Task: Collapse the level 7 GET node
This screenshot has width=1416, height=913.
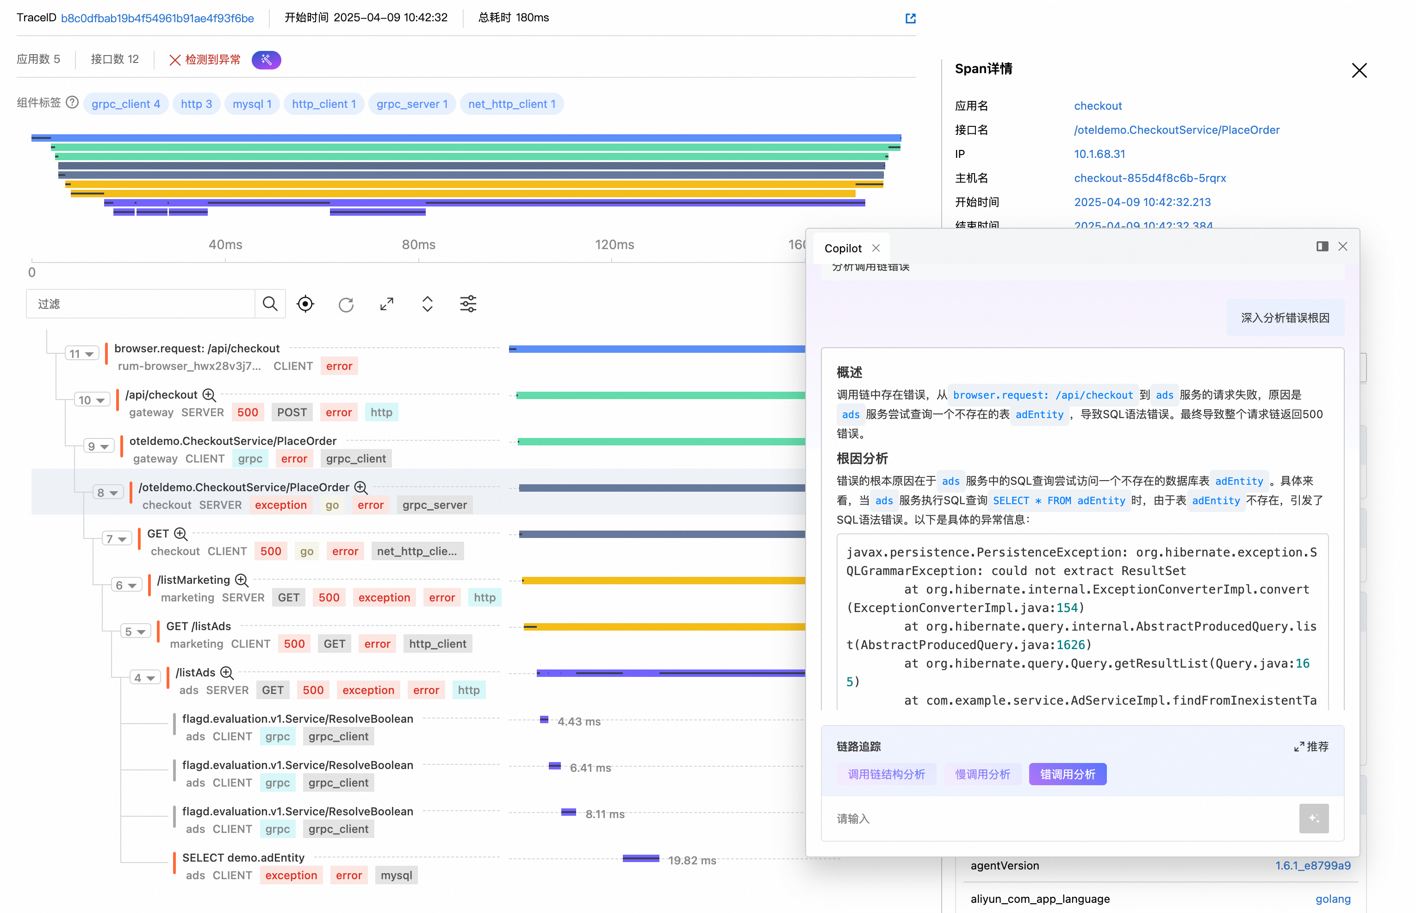Action: [117, 539]
